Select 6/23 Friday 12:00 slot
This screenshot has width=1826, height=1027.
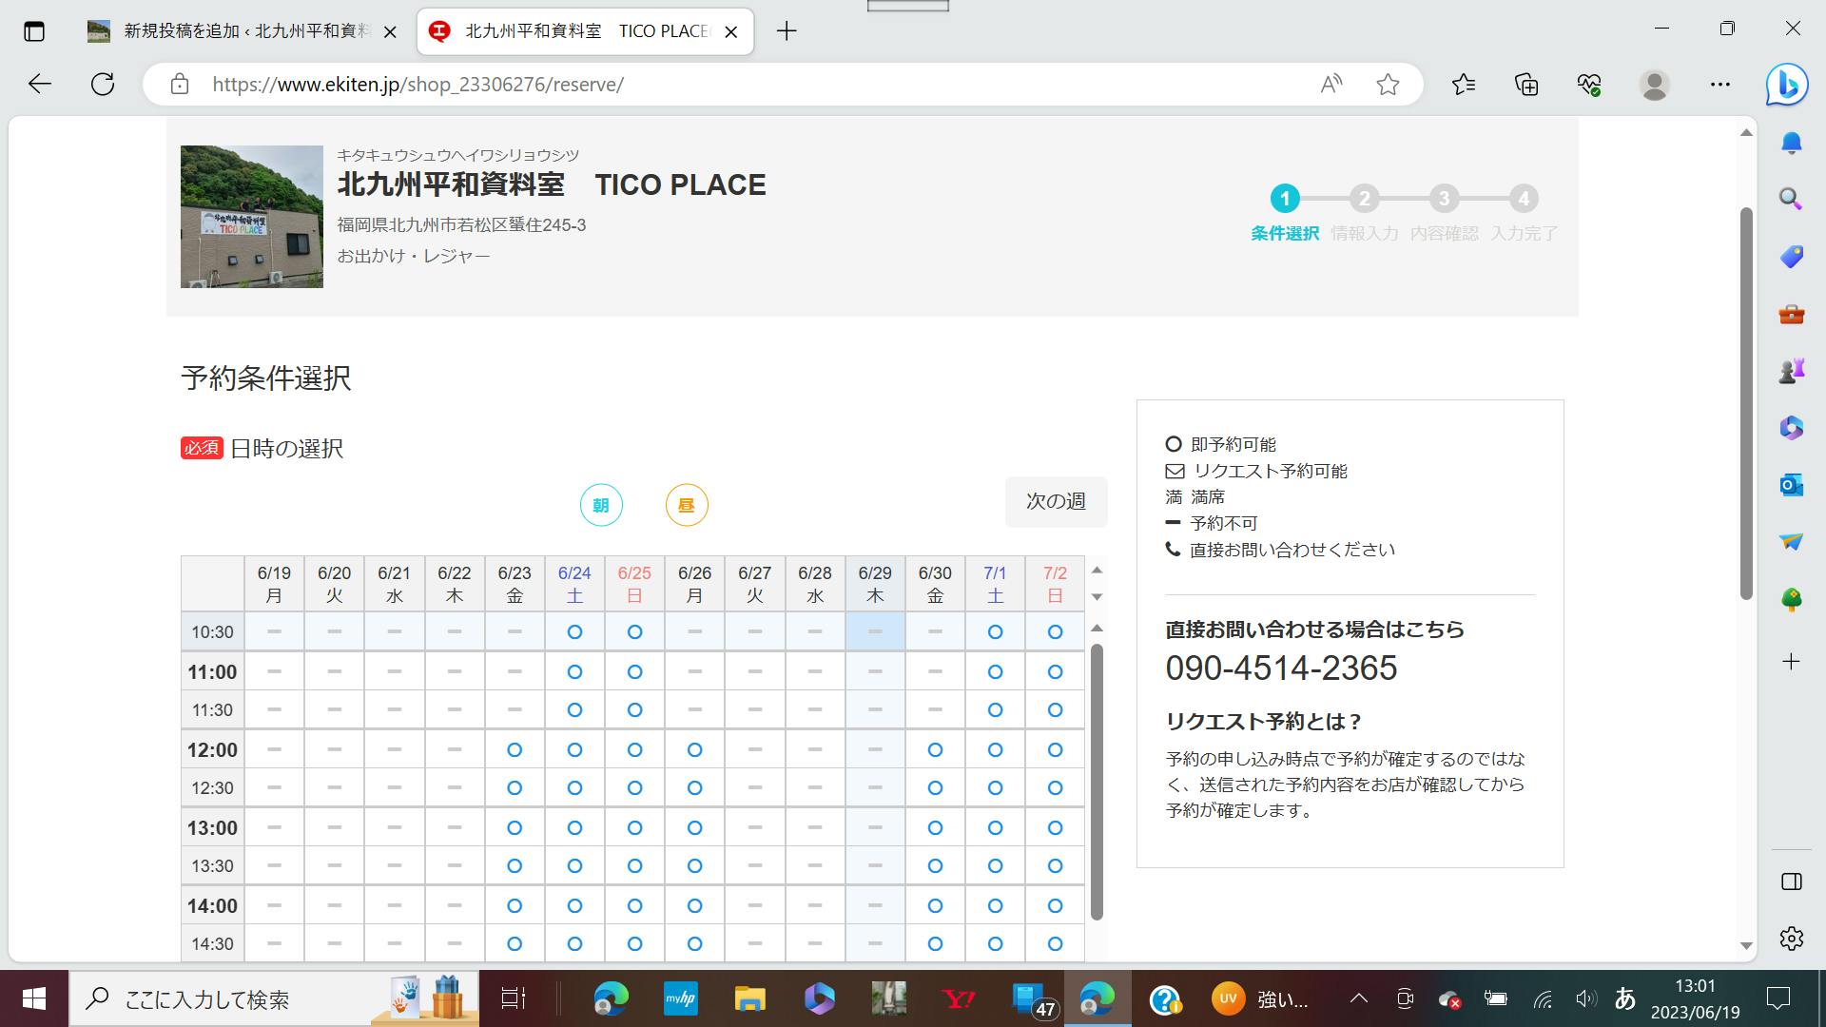(515, 750)
